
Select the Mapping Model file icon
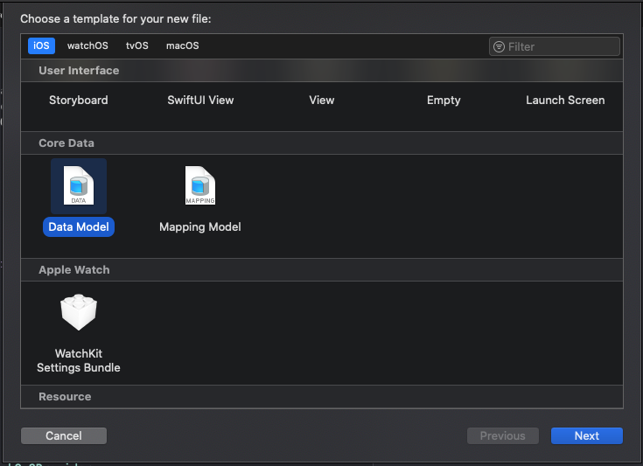coord(200,185)
